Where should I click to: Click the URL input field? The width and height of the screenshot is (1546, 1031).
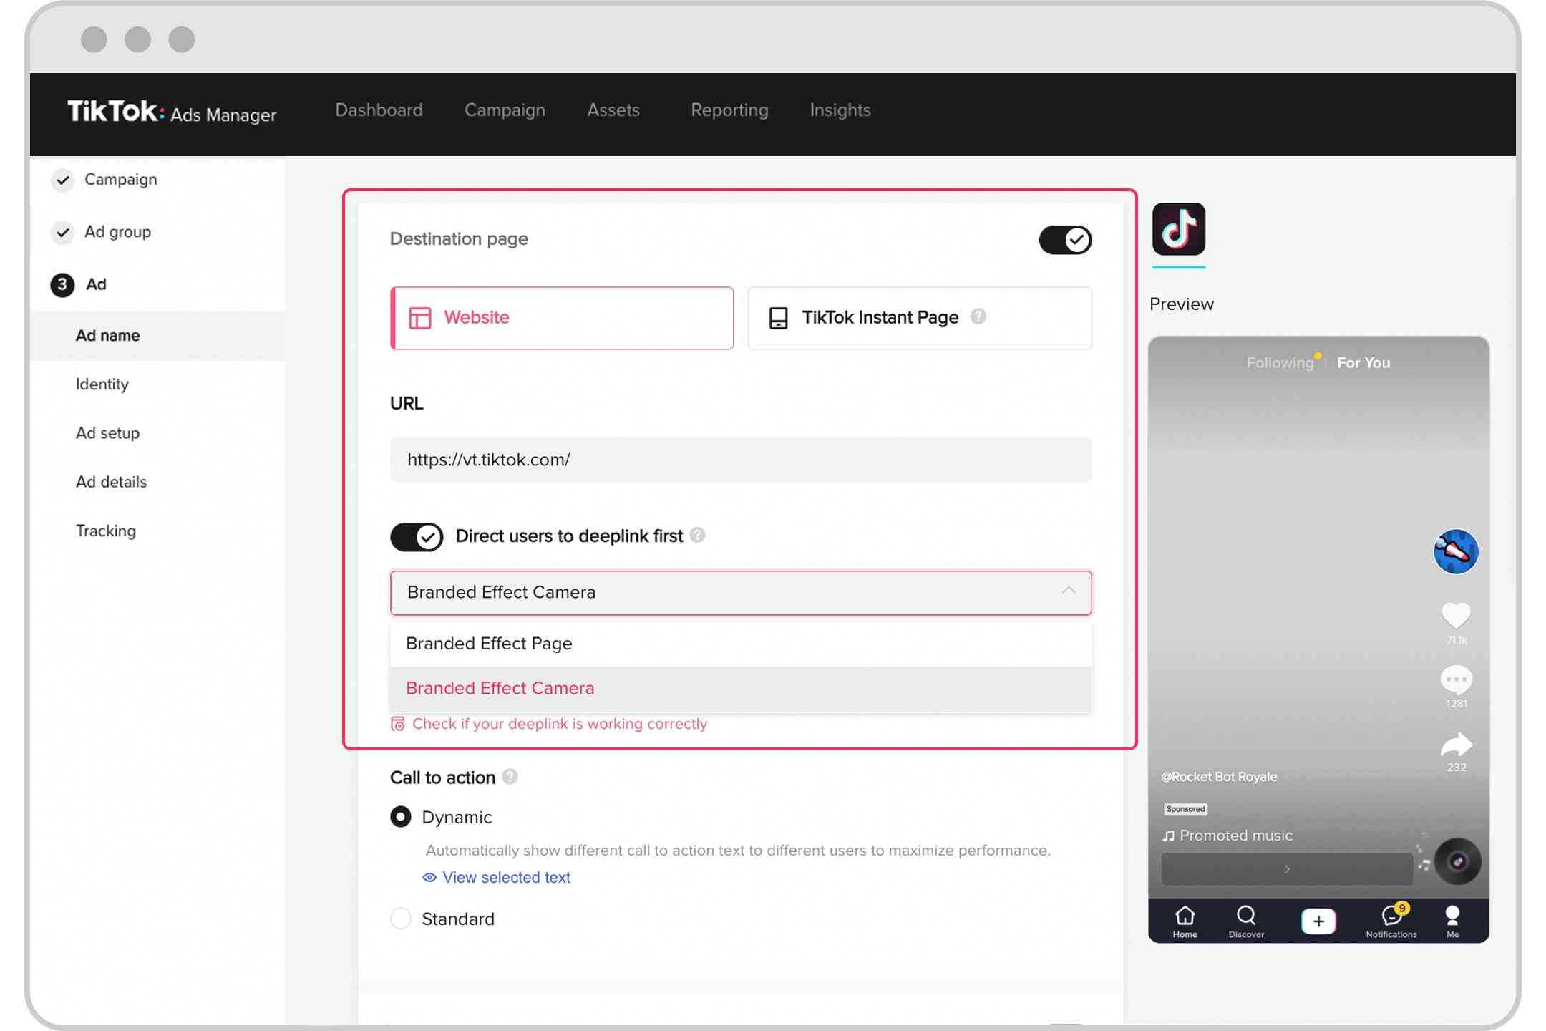741,460
